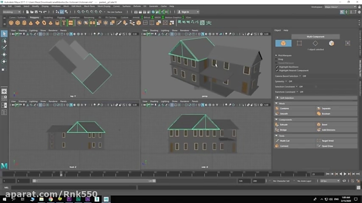This screenshot has width=362, height=203.
Task: Open the Modeling menu set dropdown
Action: pos(12,12)
